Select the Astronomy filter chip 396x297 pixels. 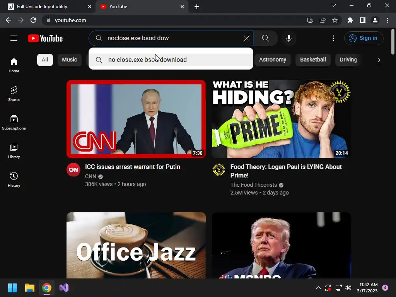tap(273, 60)
